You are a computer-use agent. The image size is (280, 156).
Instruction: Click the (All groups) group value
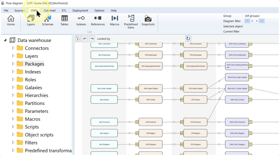coord(252,16)
